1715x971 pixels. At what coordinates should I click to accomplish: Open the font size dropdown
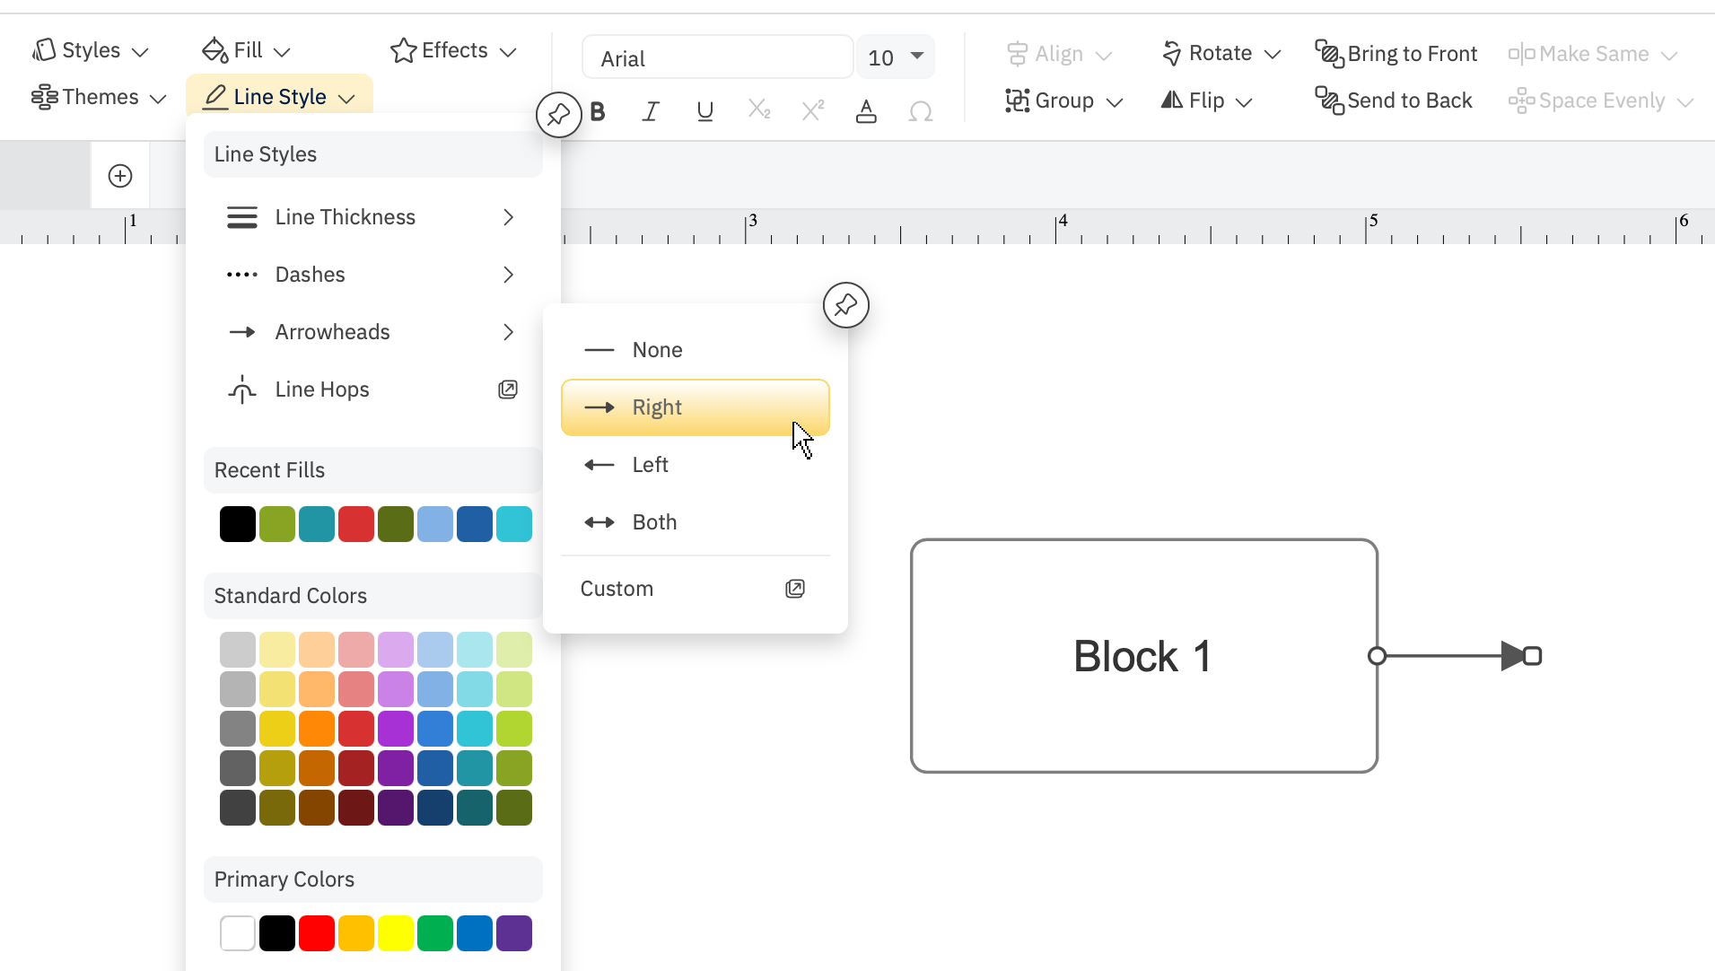click(916, 57)
